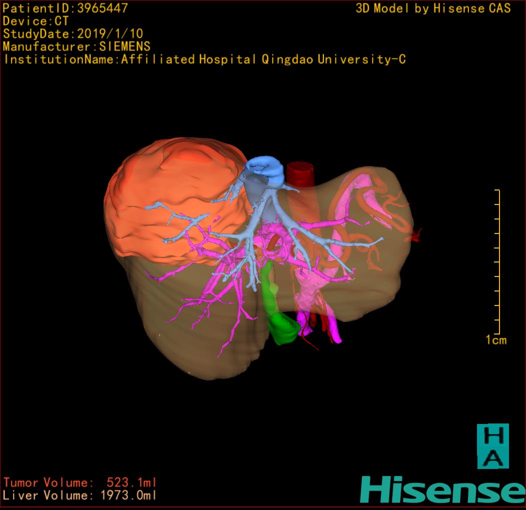Click the 1cm scale label
Screen dimensions: 526x510
pyautogui.click(x=496, y=340)
